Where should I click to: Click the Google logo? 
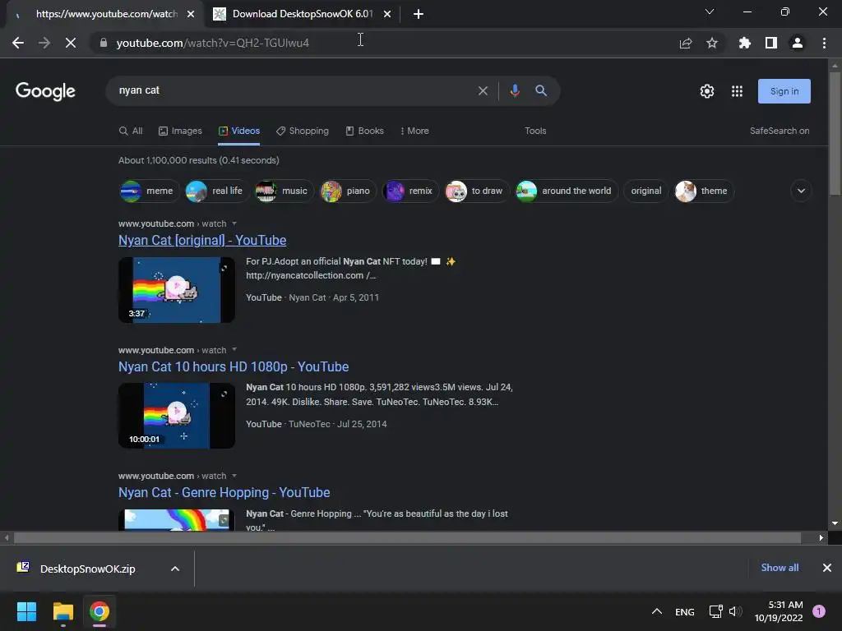[x=46, y=91]
